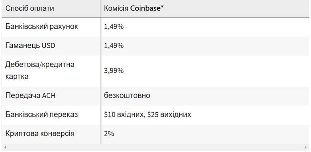Select the "Дебетова/кредитна картка" cell
The image size is (311, 152).
(40, 70)
